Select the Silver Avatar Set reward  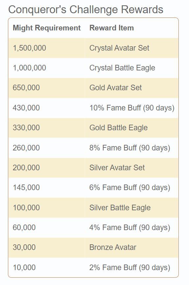(x=117, y=168)
